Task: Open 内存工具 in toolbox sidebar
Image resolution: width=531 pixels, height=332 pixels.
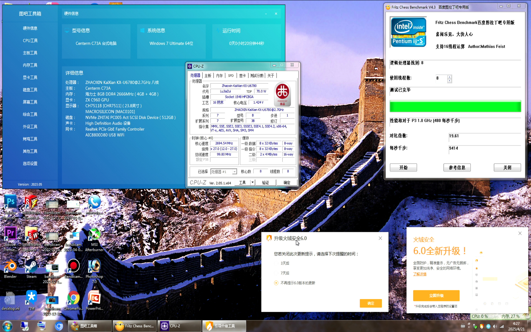Action: click(30, 65)
